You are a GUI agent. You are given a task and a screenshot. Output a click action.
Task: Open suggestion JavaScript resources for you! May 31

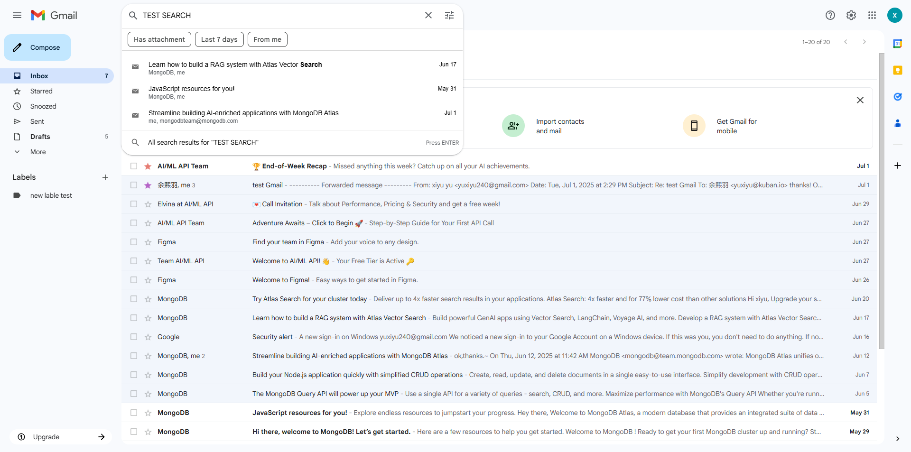pyautogui.click(x=292, y=92)
